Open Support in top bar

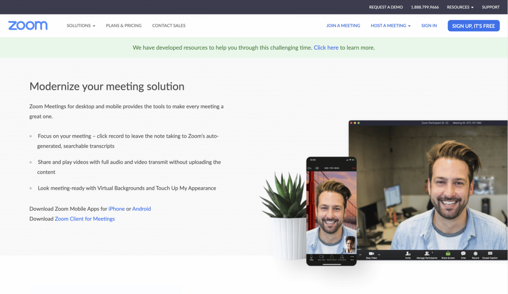pos(491,7)
